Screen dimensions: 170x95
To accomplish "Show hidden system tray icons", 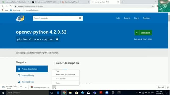I will [x=137, y=93].
